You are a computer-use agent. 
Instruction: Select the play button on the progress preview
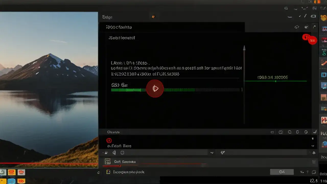(155, 89)
